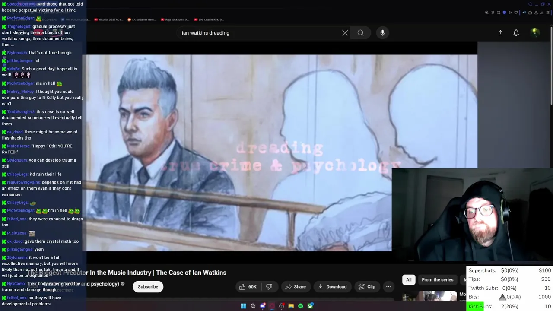Select the 'From the series' chip
Screen dimensions: 553x311
tap(437, 280)
